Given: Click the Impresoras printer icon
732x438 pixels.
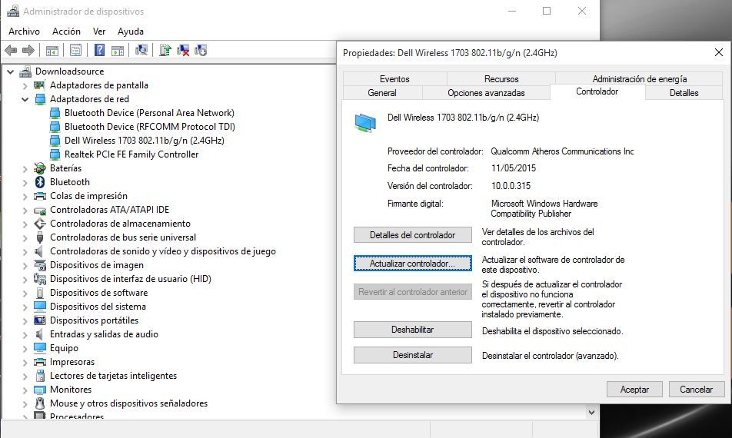Looking at the screenshot, I should coord(40,362).
